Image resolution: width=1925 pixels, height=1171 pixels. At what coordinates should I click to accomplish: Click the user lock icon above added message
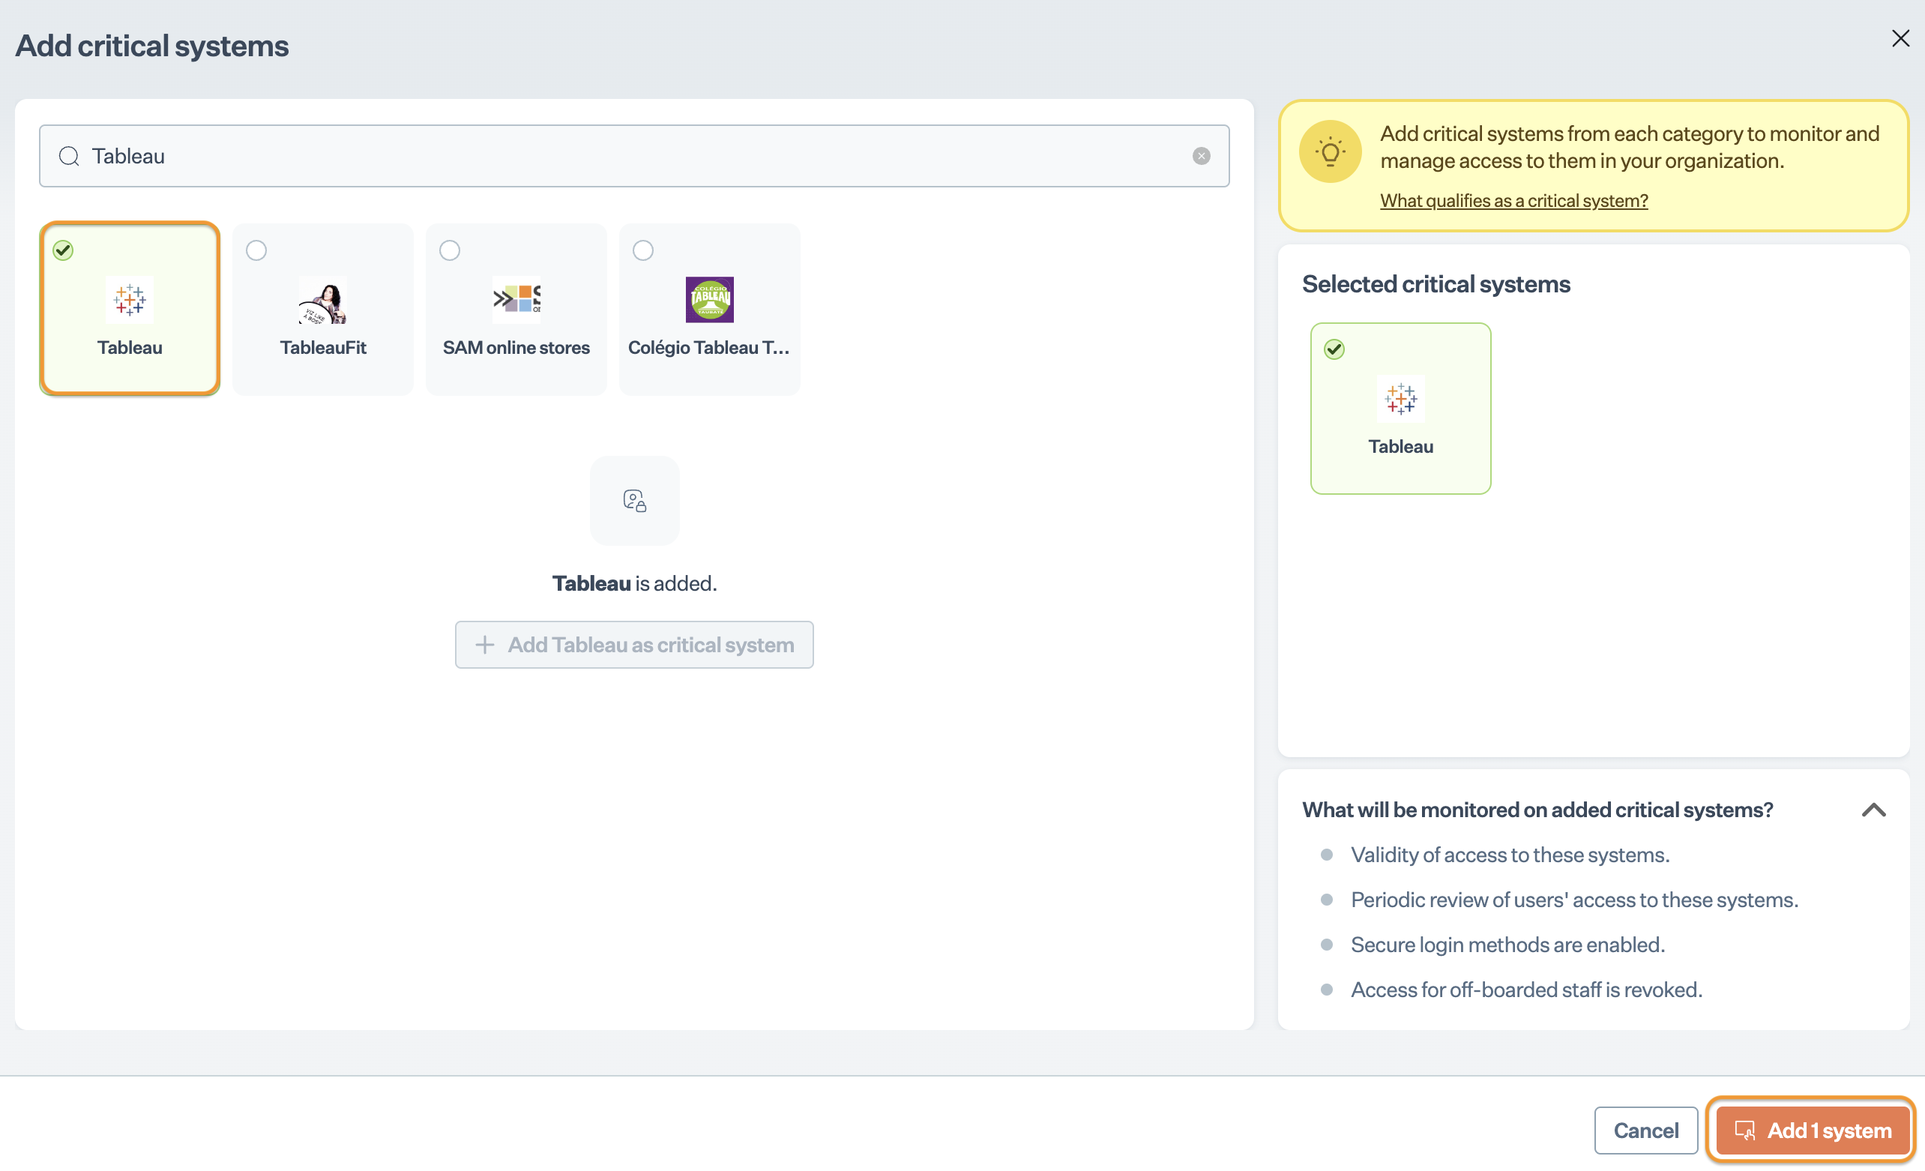pyautogui.click(x=634, y=501)
